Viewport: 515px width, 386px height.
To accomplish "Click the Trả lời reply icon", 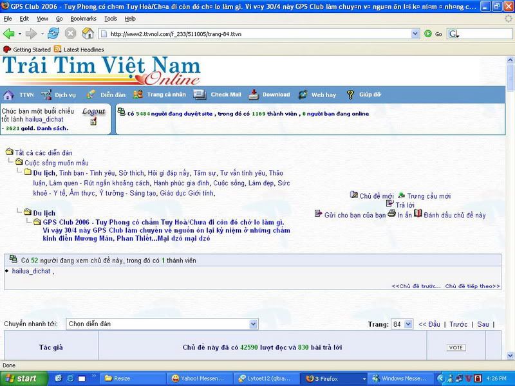I will 390,204.
